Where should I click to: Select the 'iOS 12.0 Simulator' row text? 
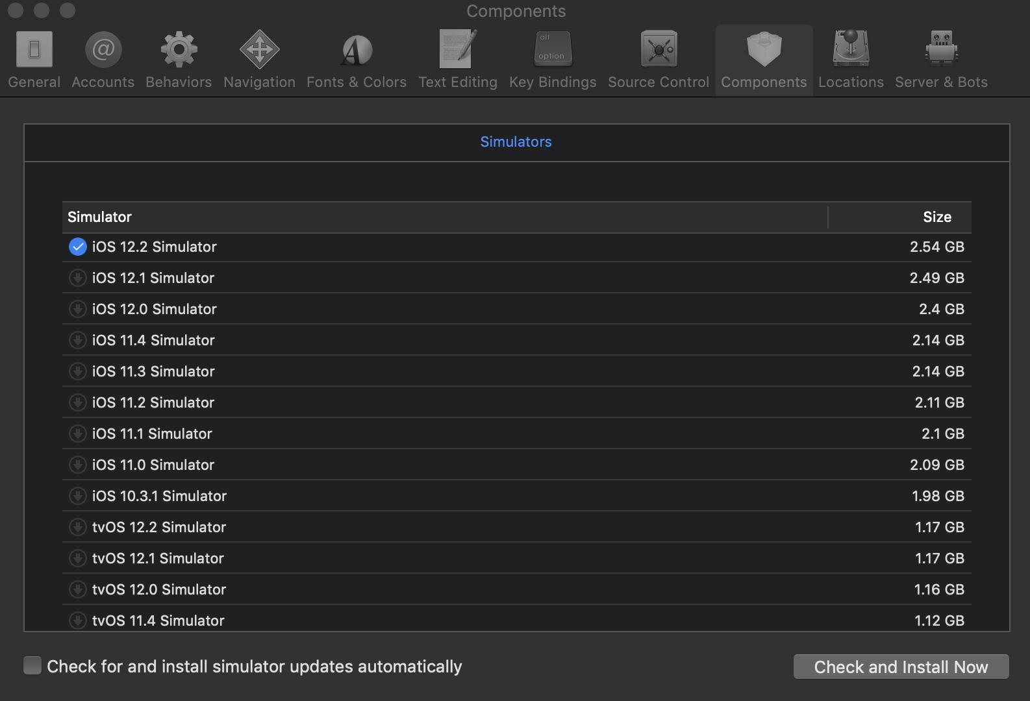pyautogui.click(x=155, y=309)
